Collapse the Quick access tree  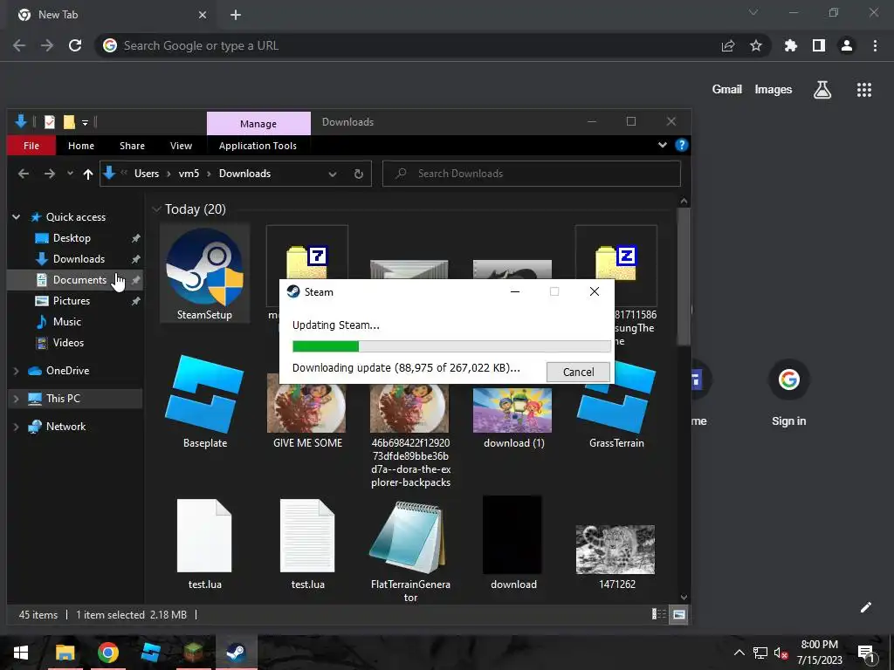[16, 217]
